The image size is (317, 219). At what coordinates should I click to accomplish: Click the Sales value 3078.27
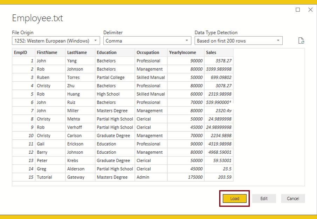(x=219, y=86)
